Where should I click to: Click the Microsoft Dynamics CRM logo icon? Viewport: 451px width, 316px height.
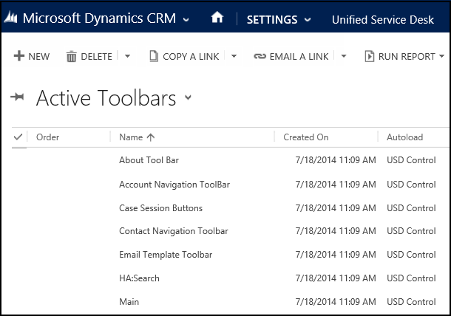click(10, 17)
